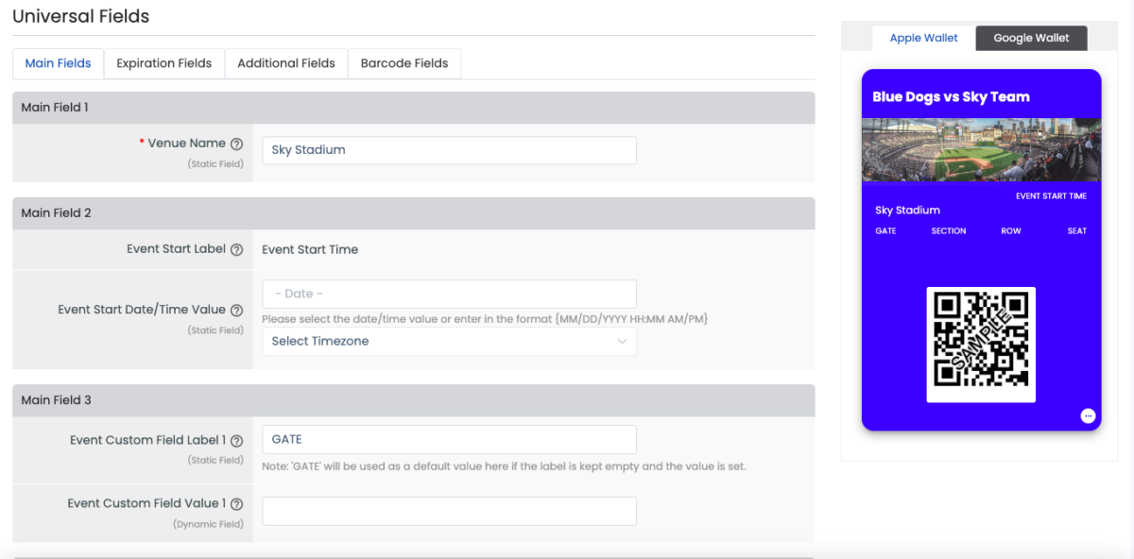Switch to the Expiration Fields tab
1134x559 pixels.
(163, 63)
